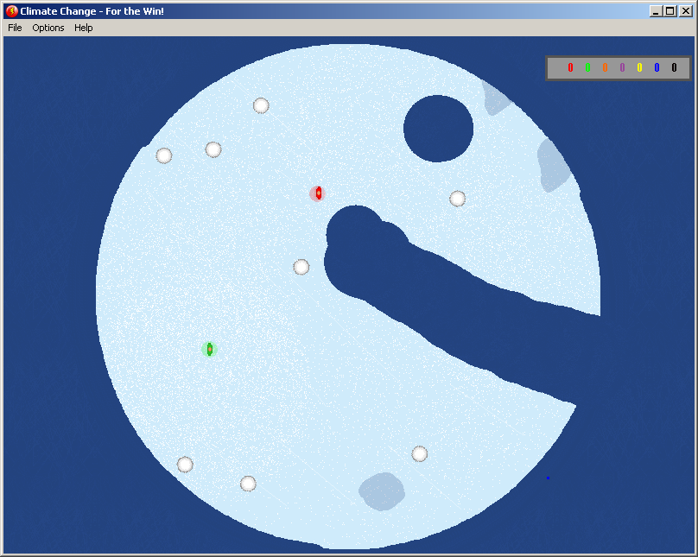Click the topmost snowball on the ice floe
Screen dimensions: 698x557
tap(261, 106)
